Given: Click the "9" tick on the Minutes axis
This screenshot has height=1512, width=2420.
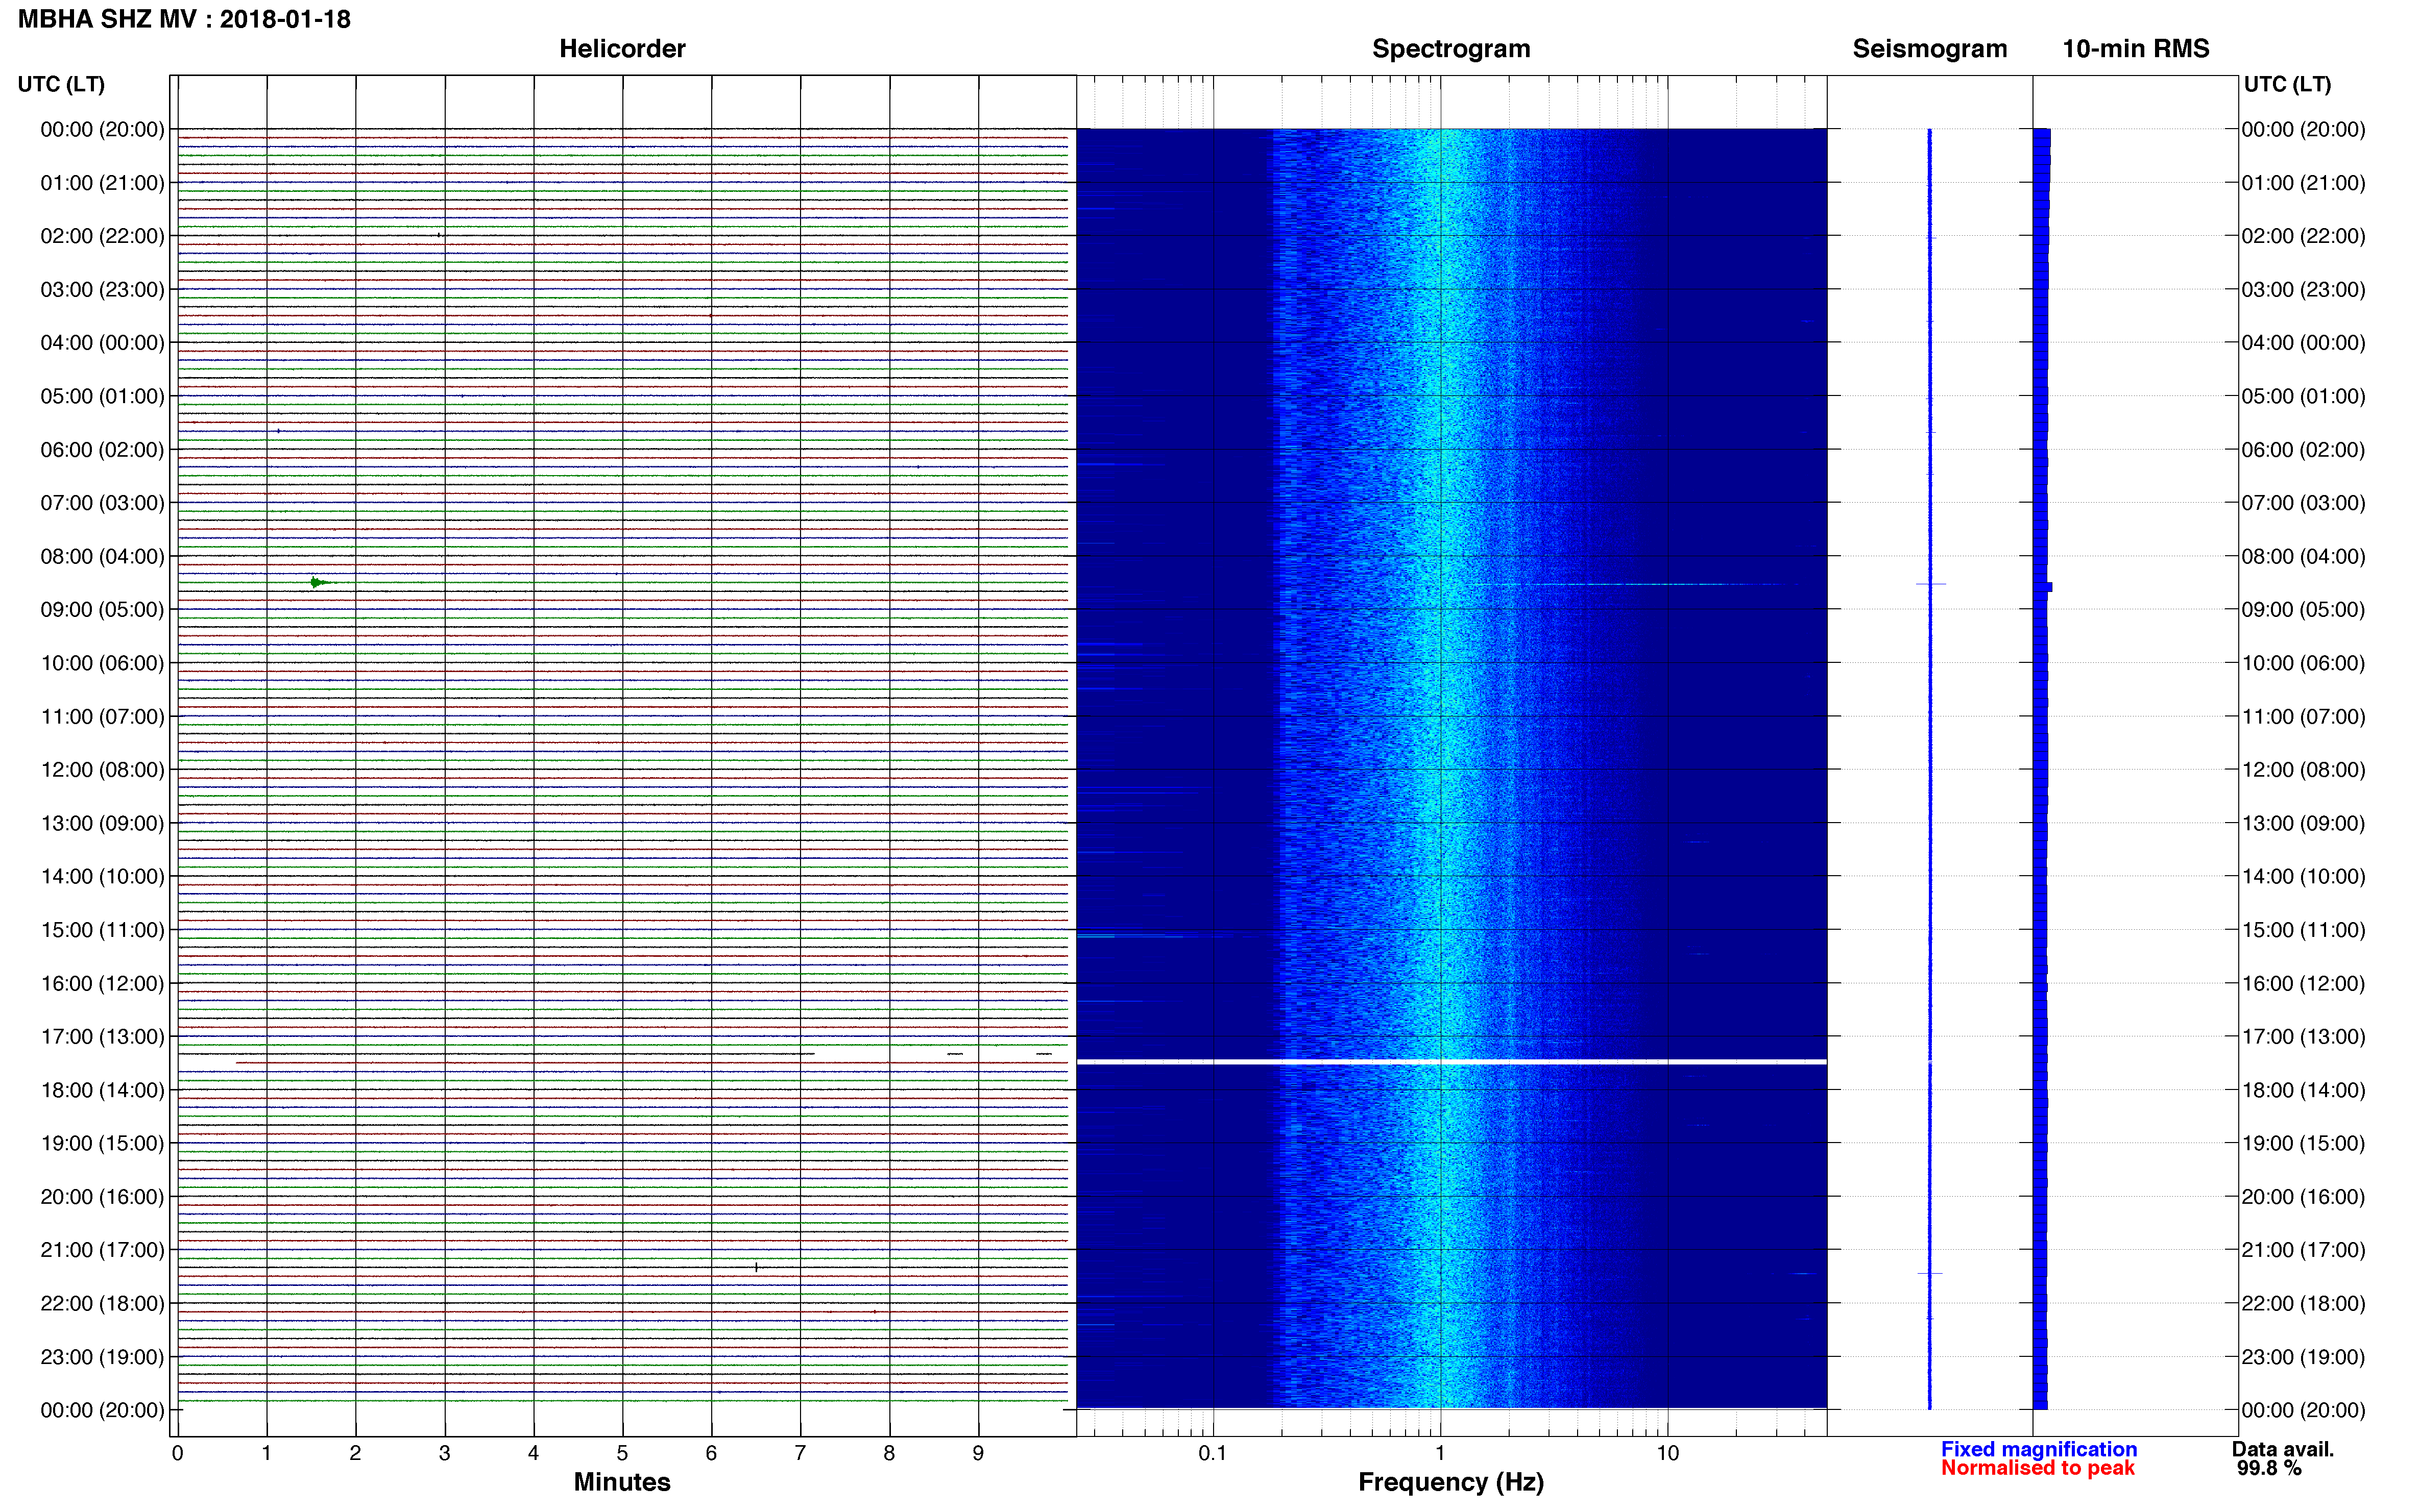Looking at the screenshot, I should [978, 1453].
